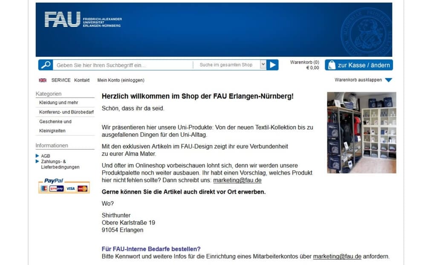Open Mein Konto (einloggen) link
Screen dimensions: 439x265
(121, 80)
